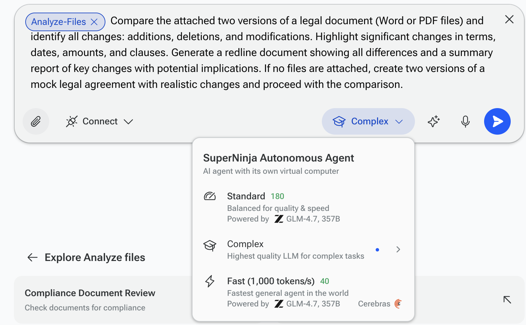
Task: Click the diagonal arrow on the card
Action: 507,300
